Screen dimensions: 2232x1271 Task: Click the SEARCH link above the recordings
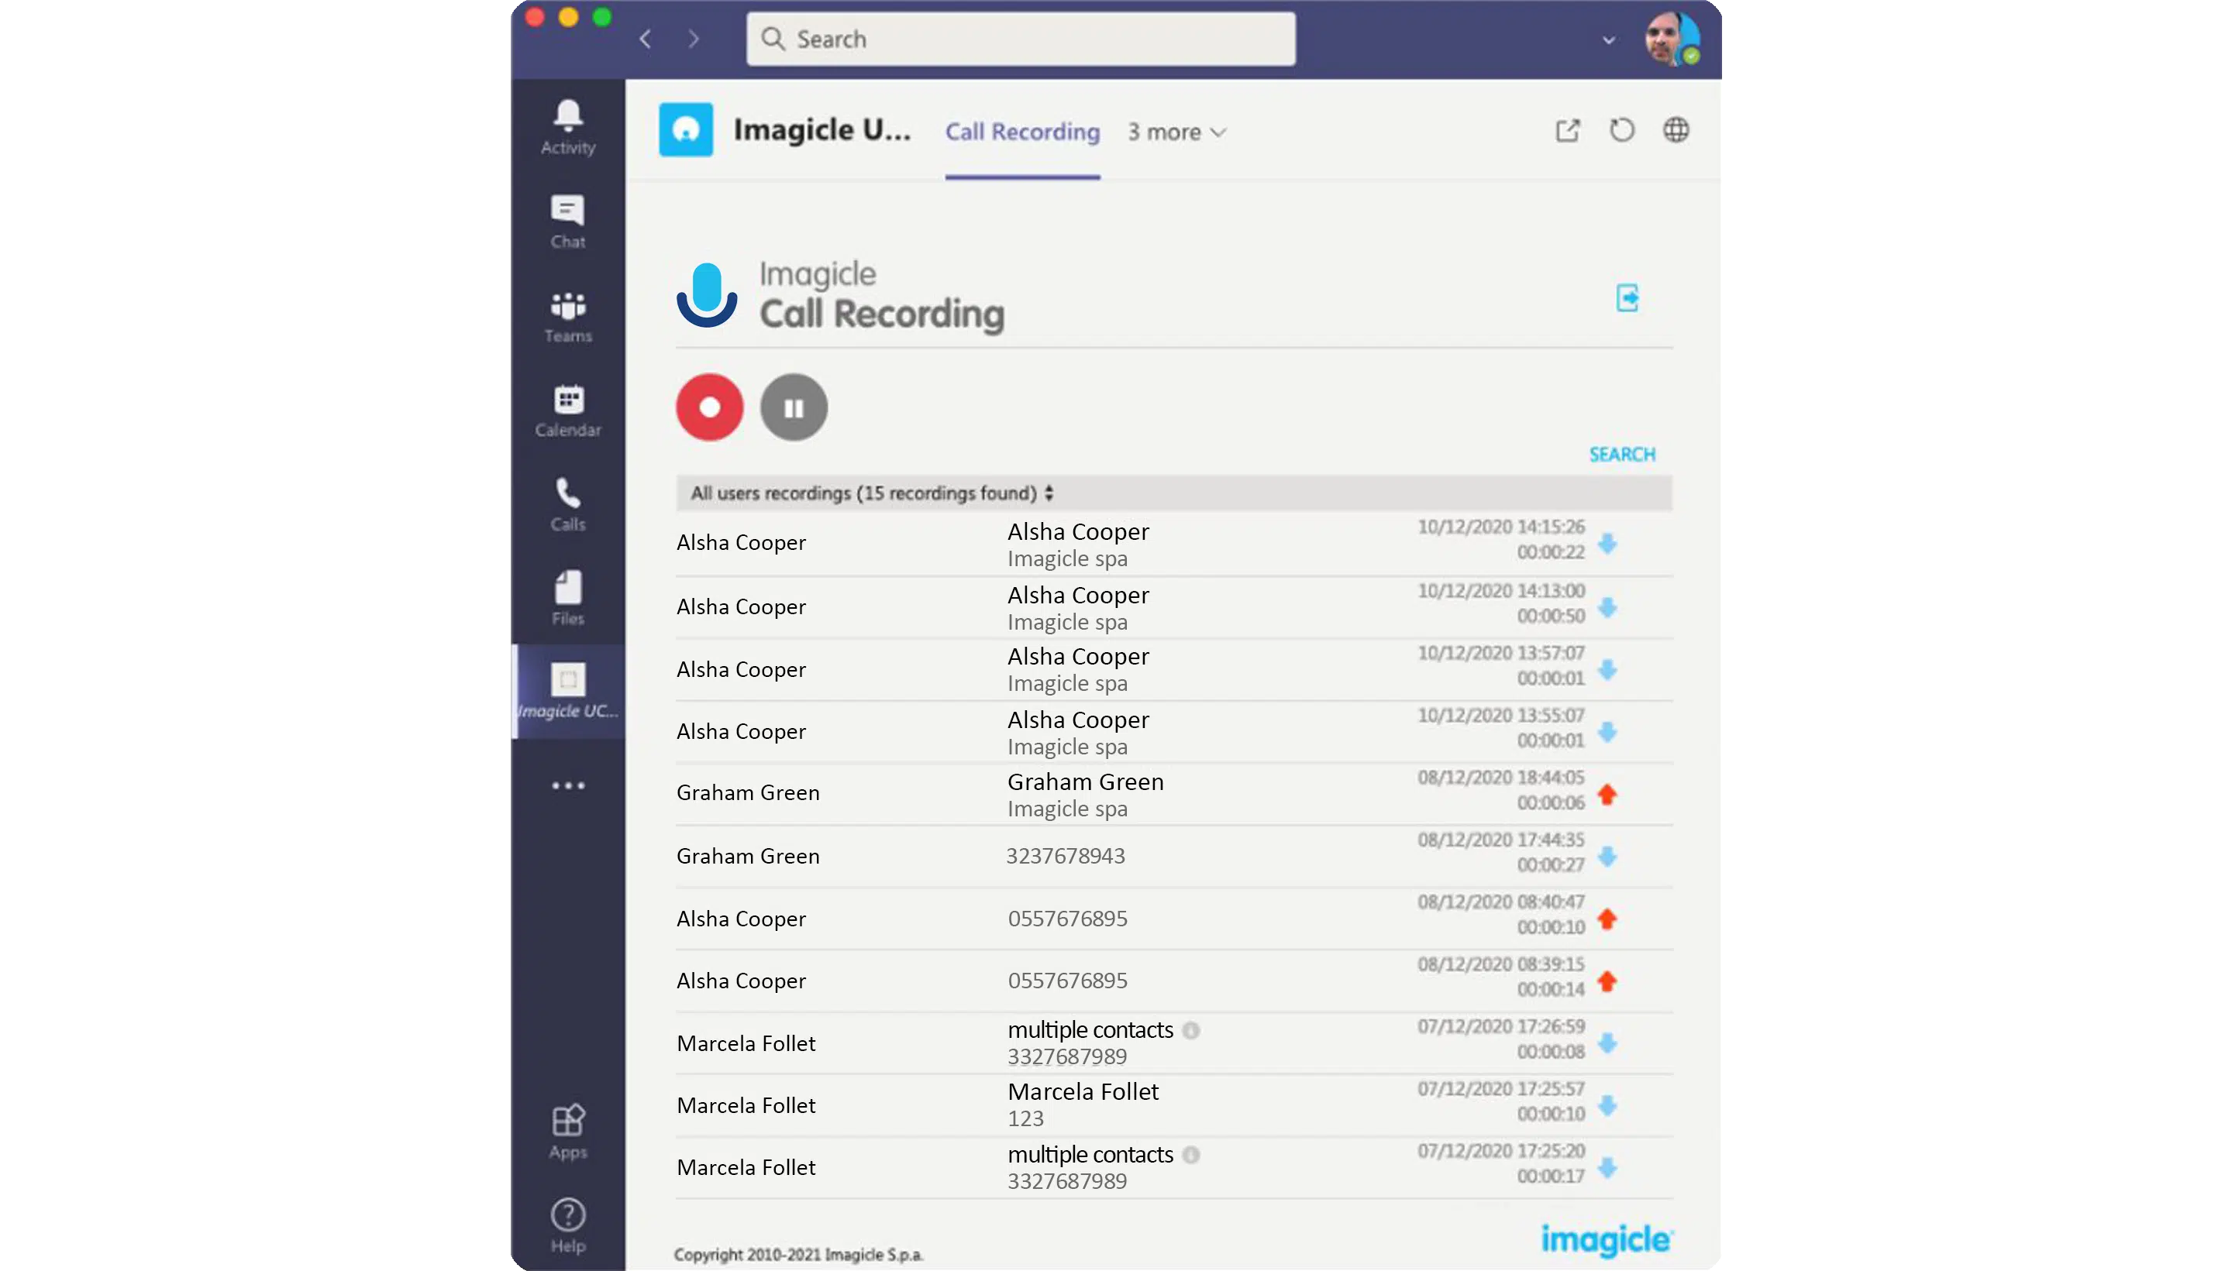pos(1621,454)
